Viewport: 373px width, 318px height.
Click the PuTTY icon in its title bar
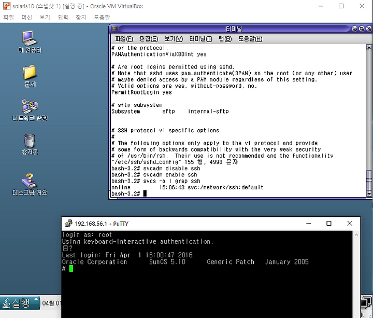68,224
